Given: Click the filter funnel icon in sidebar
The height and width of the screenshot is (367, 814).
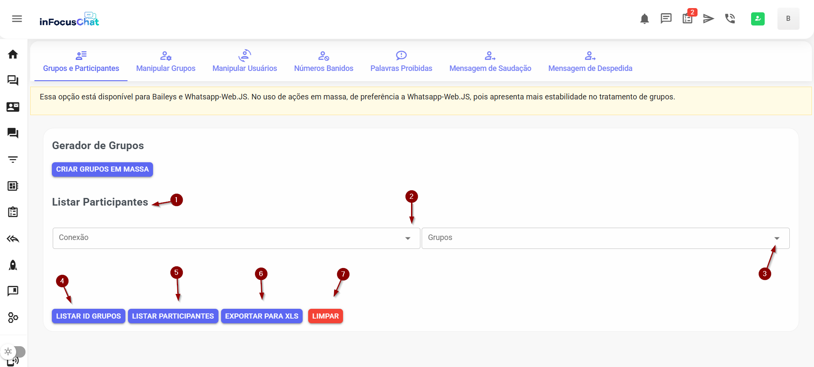Looking at the screenshot, I should [13, 160].
